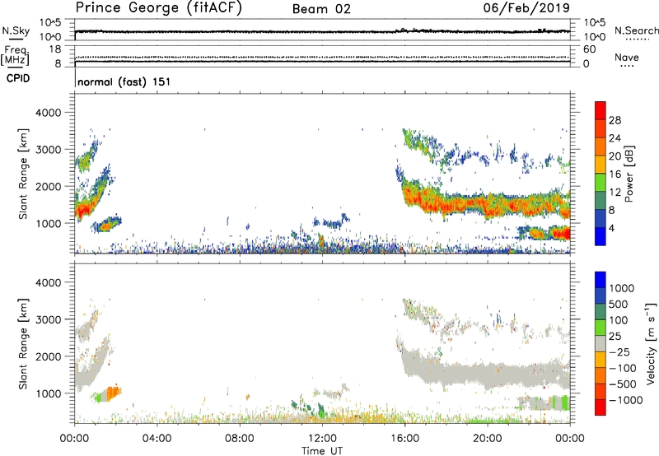Viewport: 659px width, 456px height.
Task: Click the 'Prince George (fitACF)' title
Action: tap(158, 7)
